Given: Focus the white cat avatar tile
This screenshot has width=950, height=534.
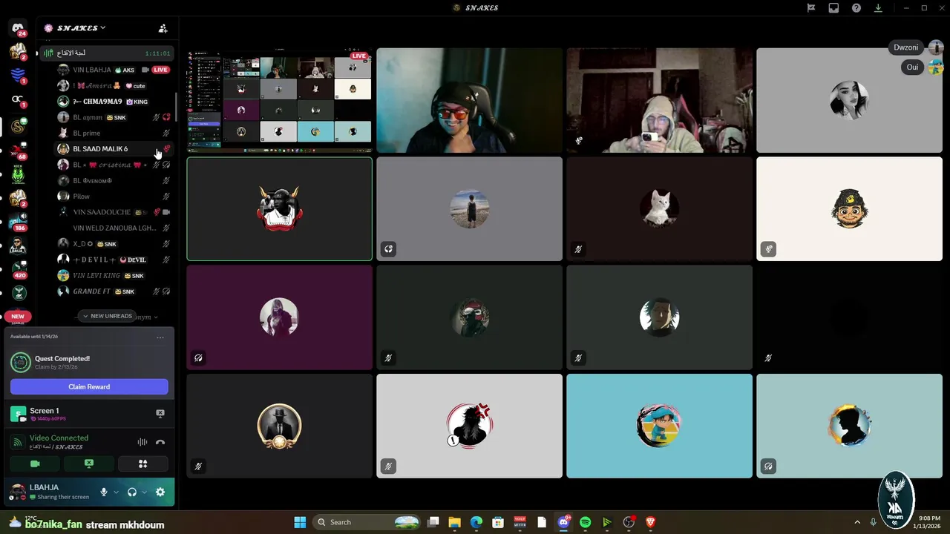Looking at the screenshot, I should [659, 208].
